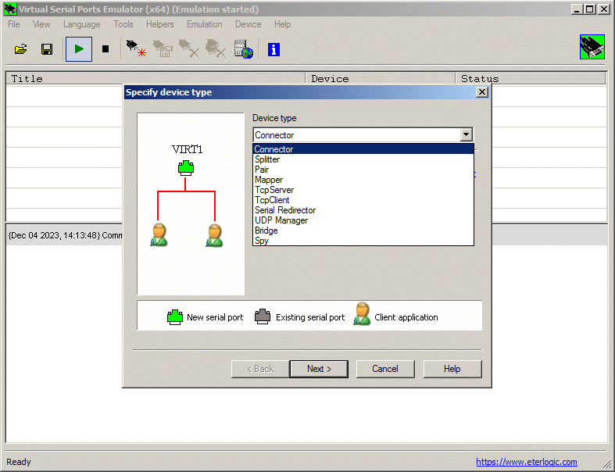Click the Next button
615x472 pixels.
(x=318, y=369)
